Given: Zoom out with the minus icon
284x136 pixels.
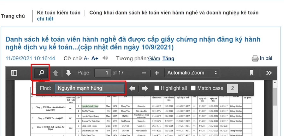Looking at the screenshot, I should 144,73.
